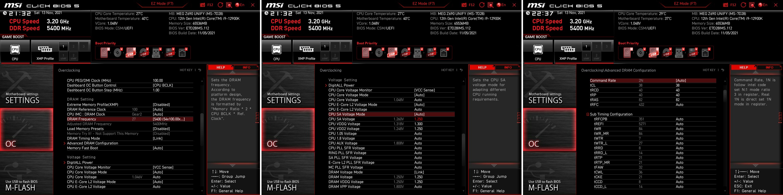Open INFO tab in middle screenshot
This screenshot has width=783, height=195.
pos(508,68)
